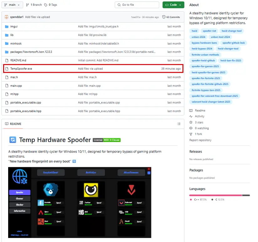Click the languages color bar
This screenshot has height=242, width=258.
[219, 195]
